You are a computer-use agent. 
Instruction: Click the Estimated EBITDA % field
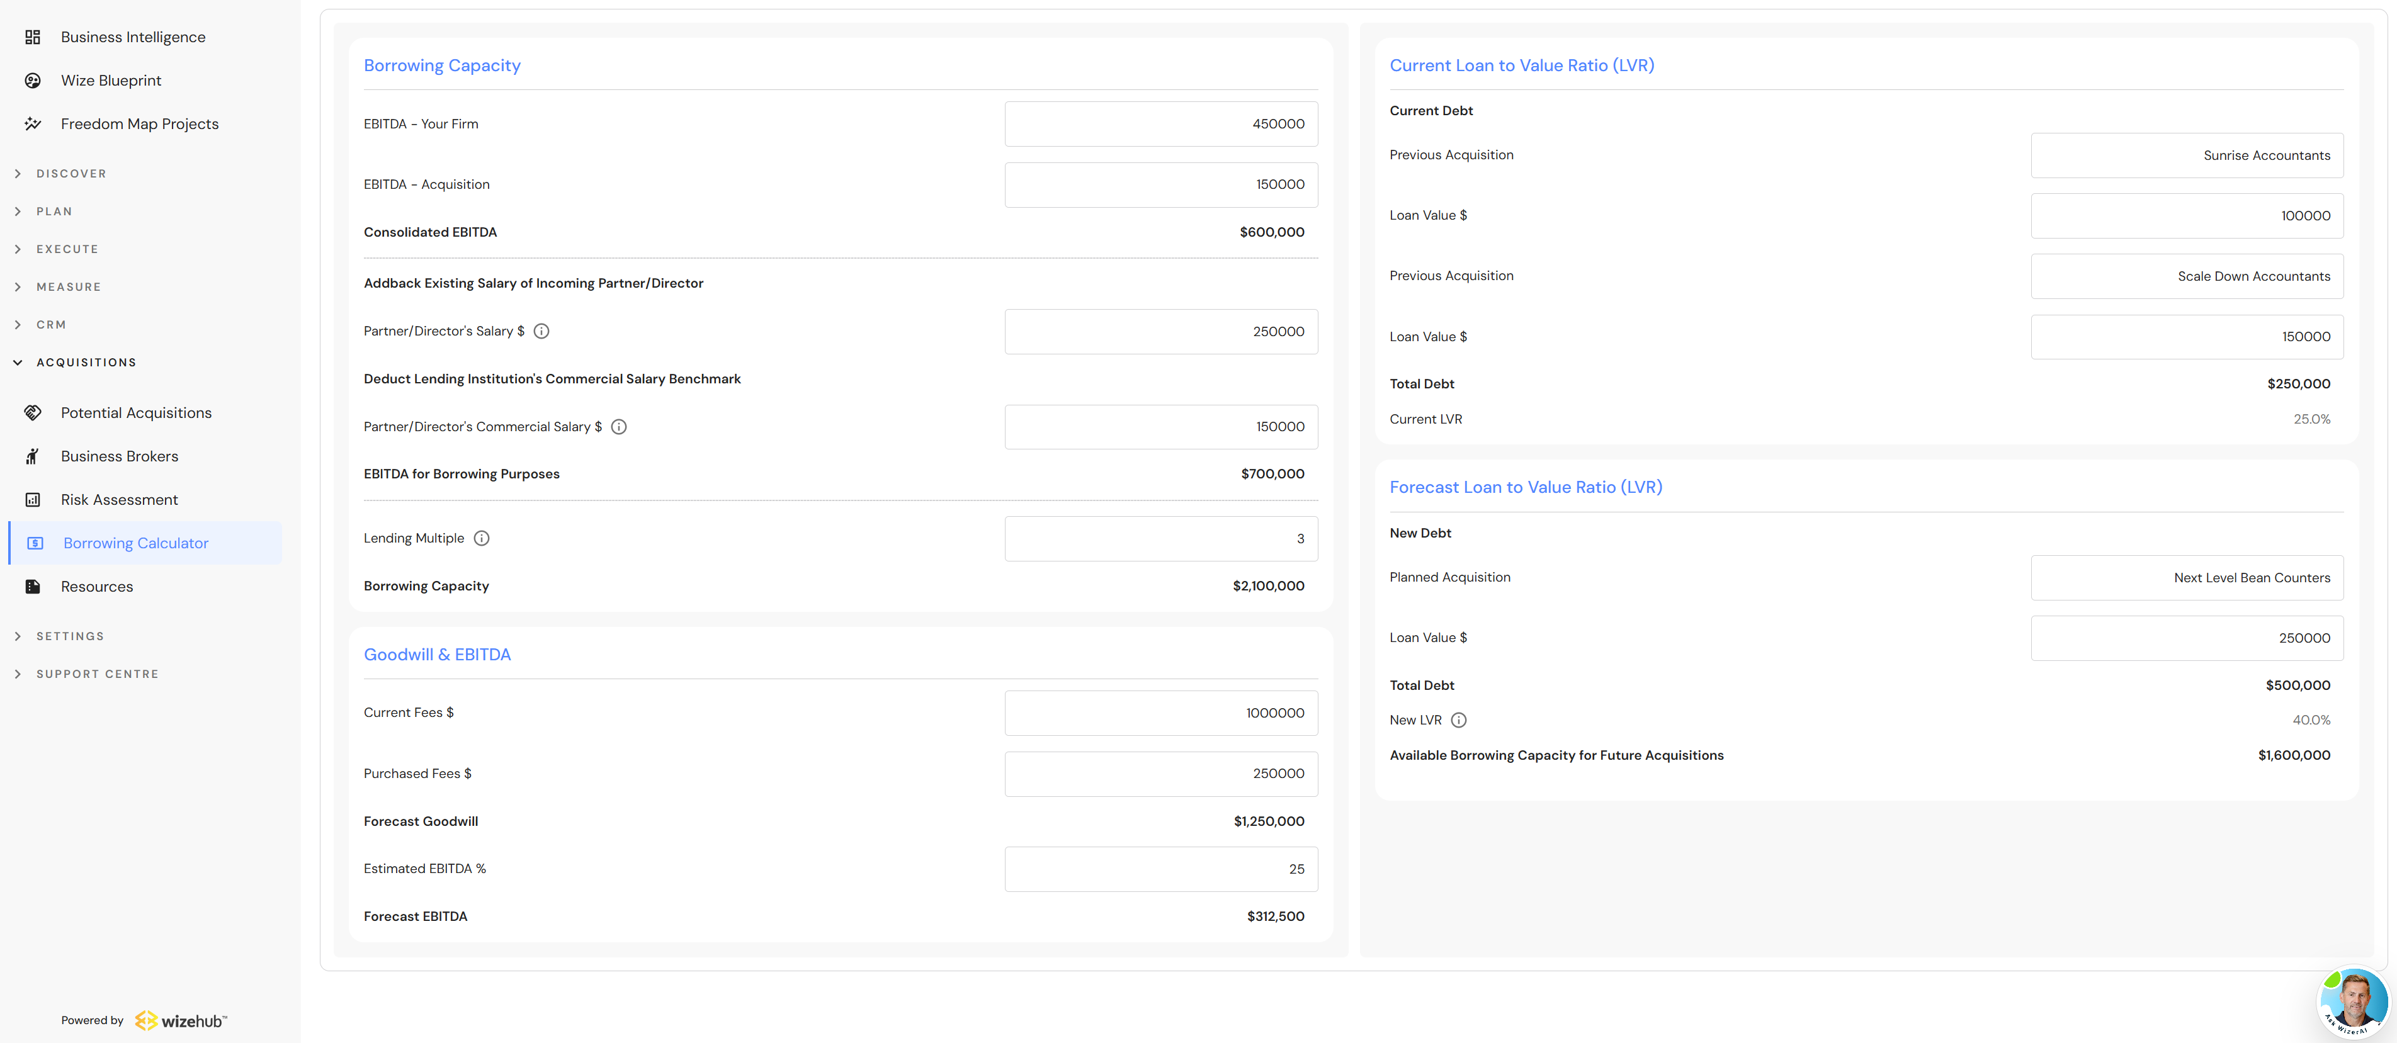(1160, 869)
